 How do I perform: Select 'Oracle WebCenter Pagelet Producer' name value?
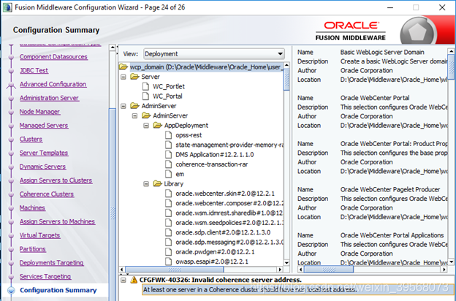[390, 190]
